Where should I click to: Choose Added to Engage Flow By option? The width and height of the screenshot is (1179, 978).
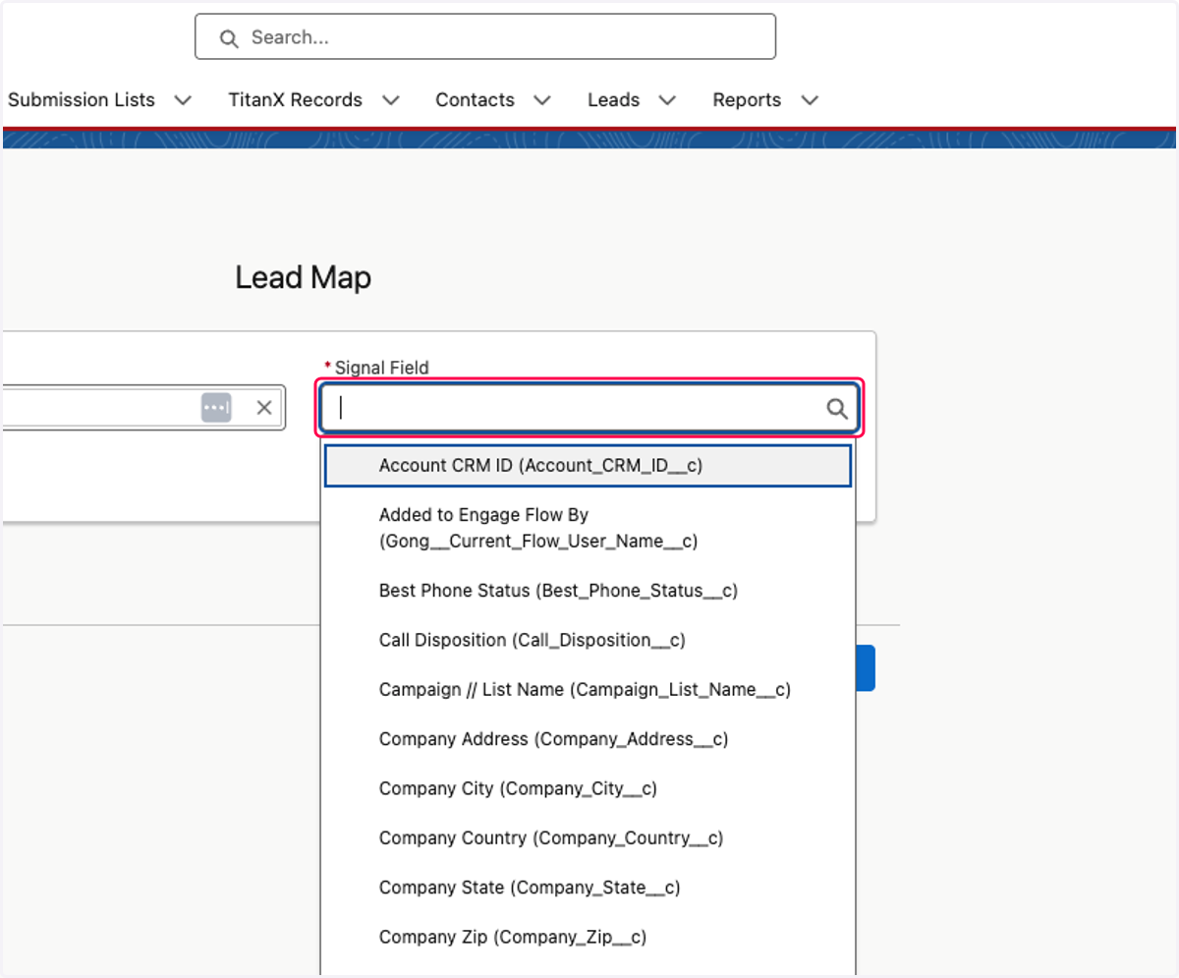[588, 528]
